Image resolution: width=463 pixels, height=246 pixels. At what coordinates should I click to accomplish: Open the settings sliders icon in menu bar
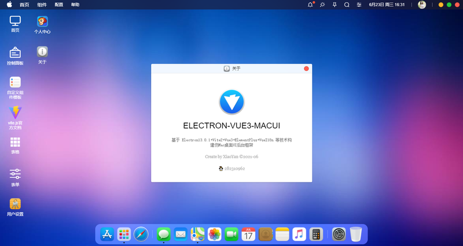(359, 5)
